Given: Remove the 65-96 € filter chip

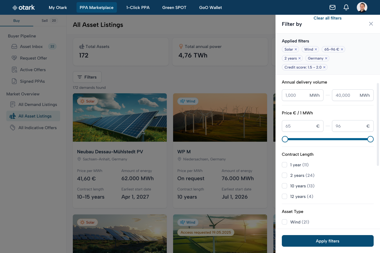Looking at the screenshot, I should pyautogui.click(x=342, y=49).
